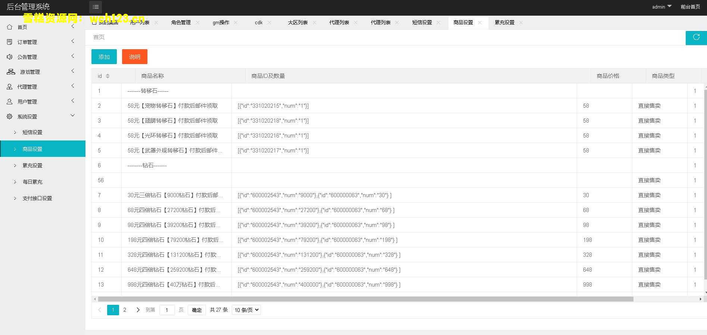Viewport: 707px width, 335px height.
Task: Expand the 公告管理 menu chevron
Action: point(73,56)
